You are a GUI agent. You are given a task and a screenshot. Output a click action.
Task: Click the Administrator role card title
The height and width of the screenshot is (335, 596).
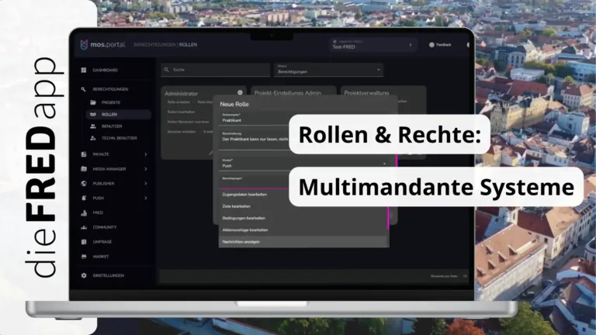[182, 93]
